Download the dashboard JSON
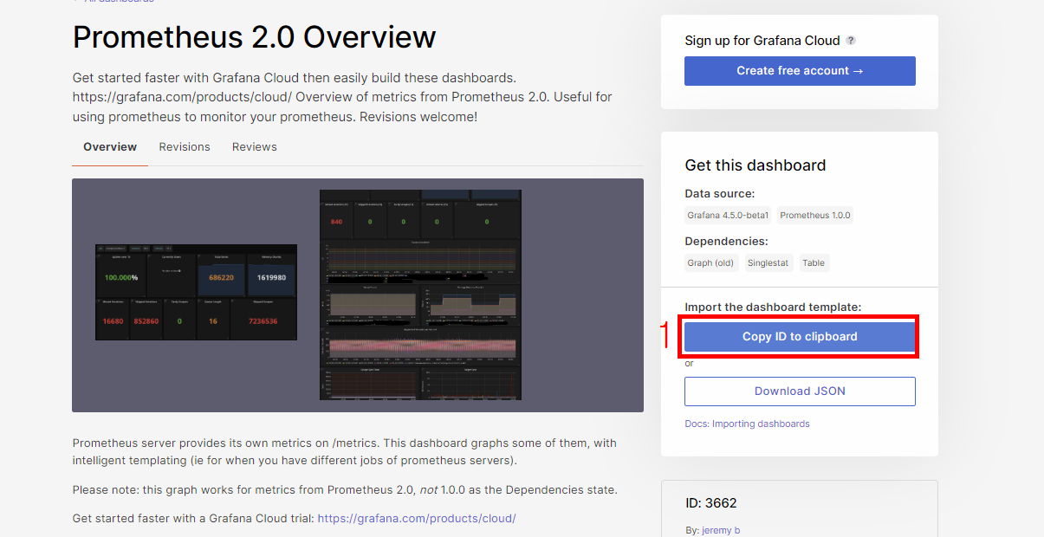 pos(800,391)
